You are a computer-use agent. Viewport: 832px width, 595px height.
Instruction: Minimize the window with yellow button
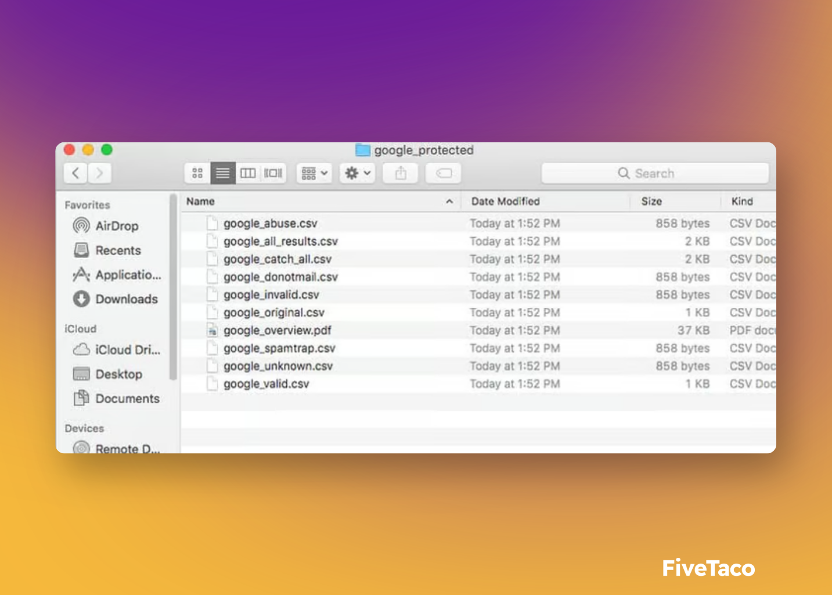click(88, 149)
